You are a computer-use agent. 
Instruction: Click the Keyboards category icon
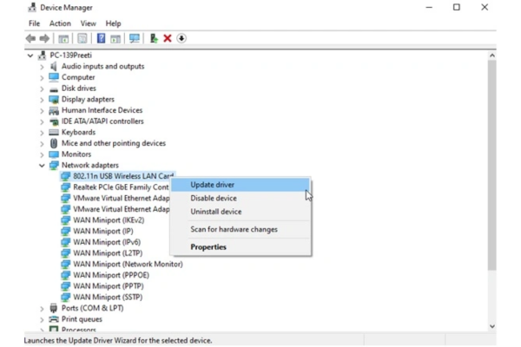tap(54, 132)
